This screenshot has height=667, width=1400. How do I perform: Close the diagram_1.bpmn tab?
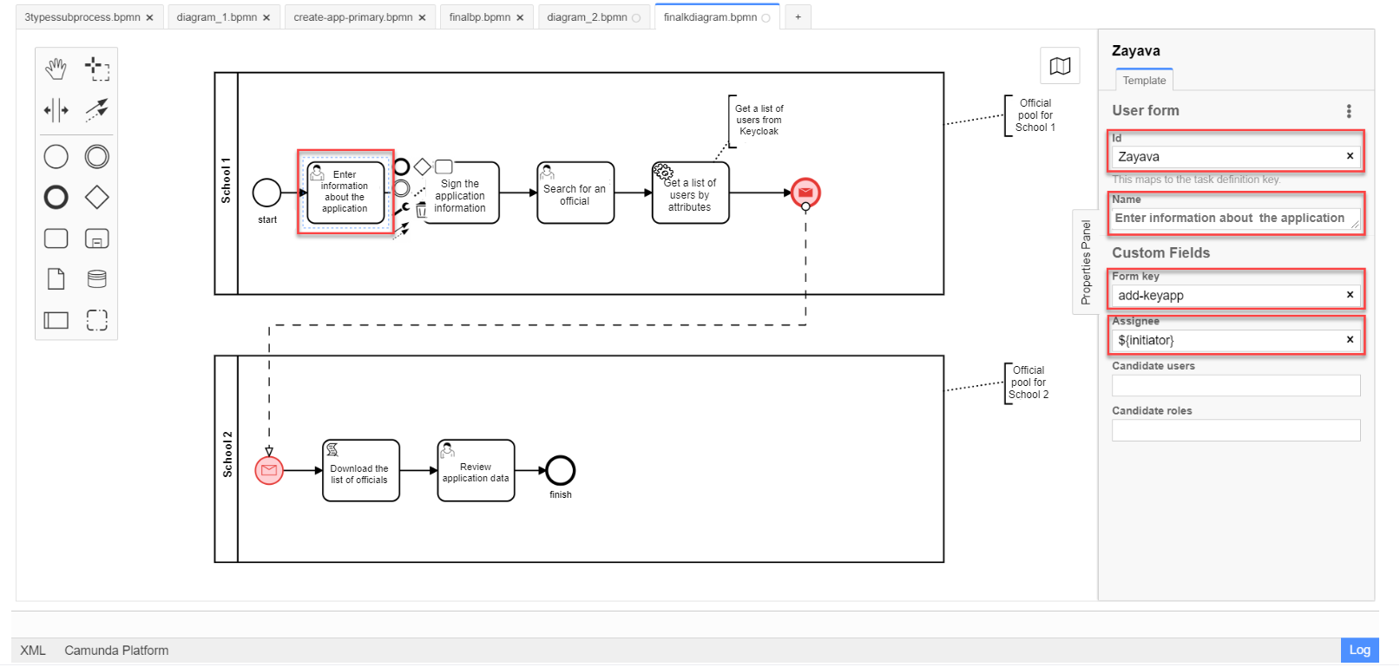(x=266, y=17)
